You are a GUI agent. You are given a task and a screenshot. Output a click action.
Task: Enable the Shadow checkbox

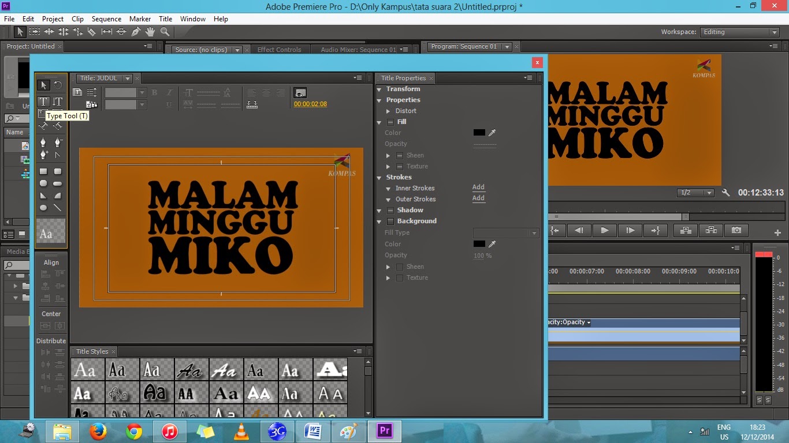point(390,211)
